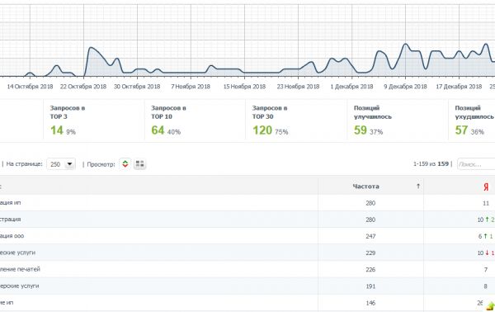The height and width of the screenshot is (312, 495).
Task: Select the Позиций улучшилось card
Action: click(x=398, y=121)
